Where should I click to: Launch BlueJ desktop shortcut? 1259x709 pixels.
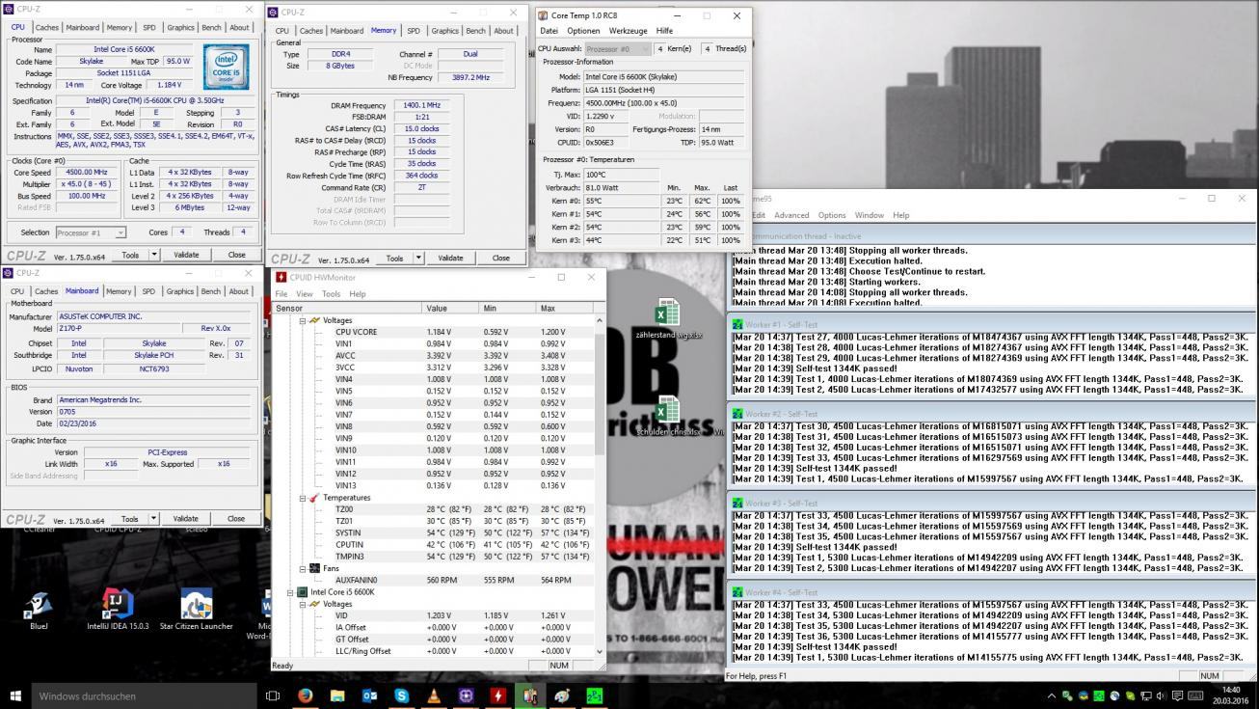[x=39, y=610]
